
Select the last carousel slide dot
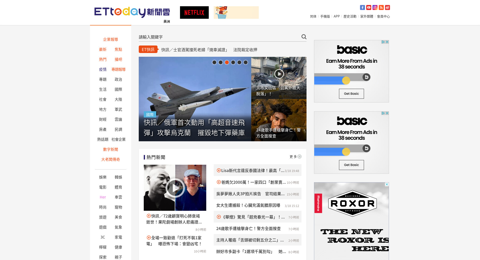245,62
